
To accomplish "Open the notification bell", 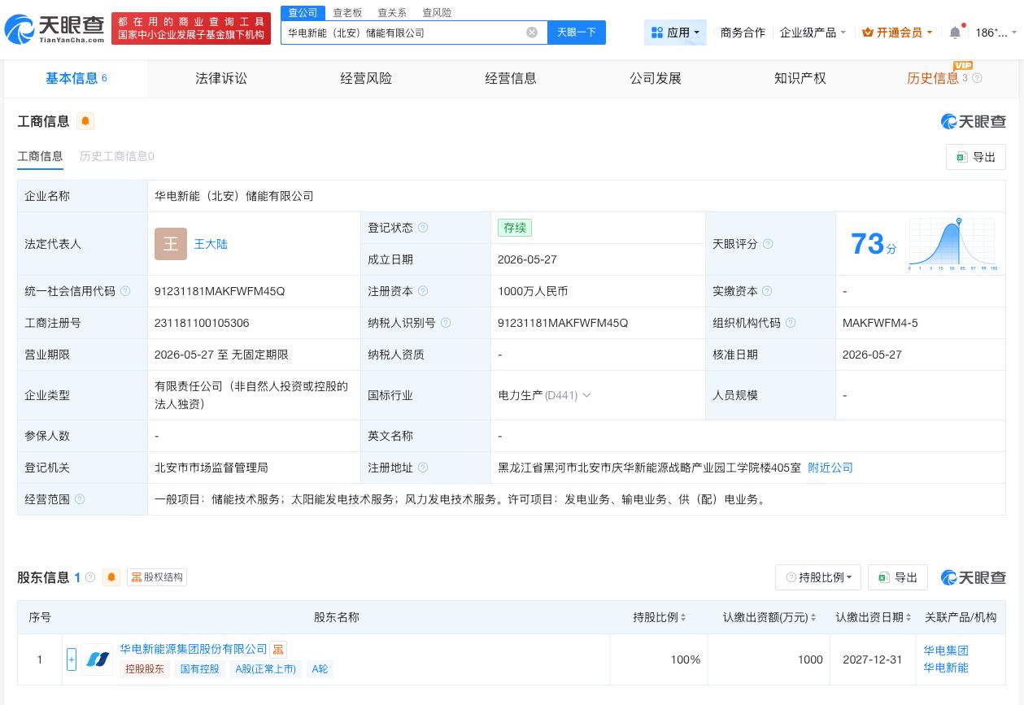I will click(x=956, y=33).
